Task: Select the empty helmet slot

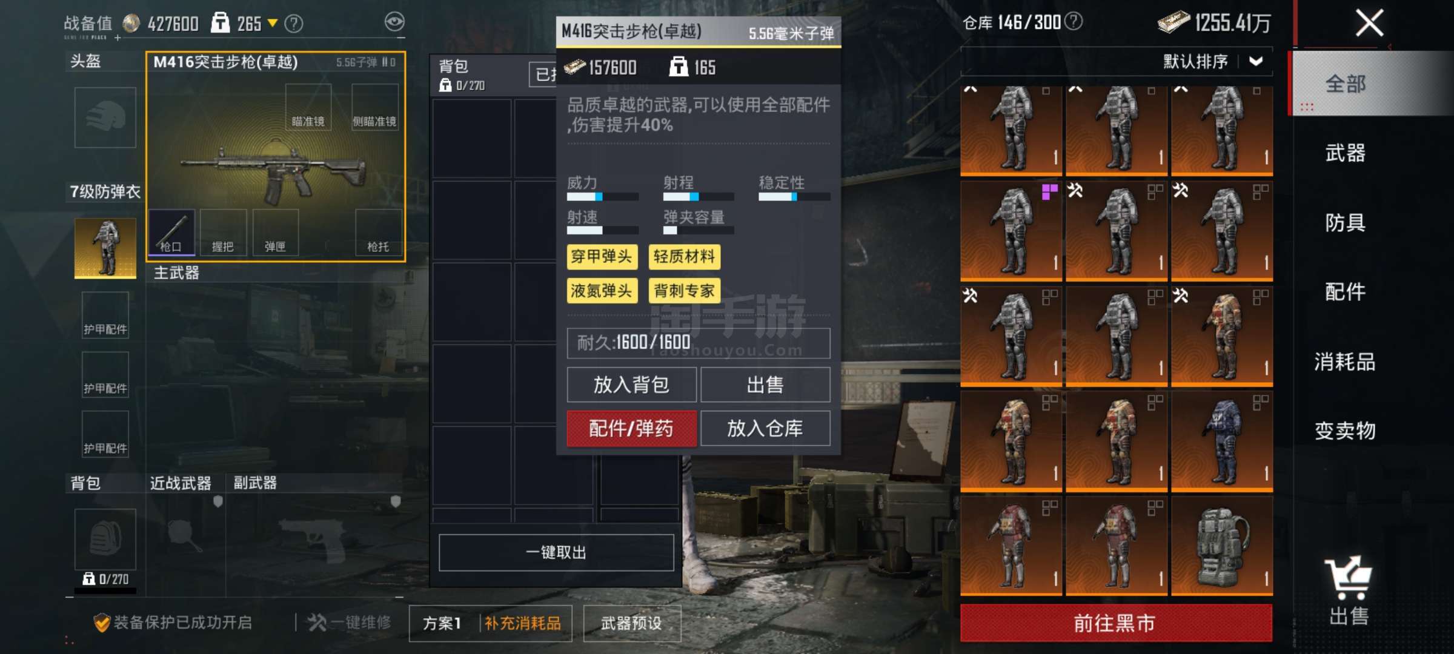Action: [x=105, y=117]
